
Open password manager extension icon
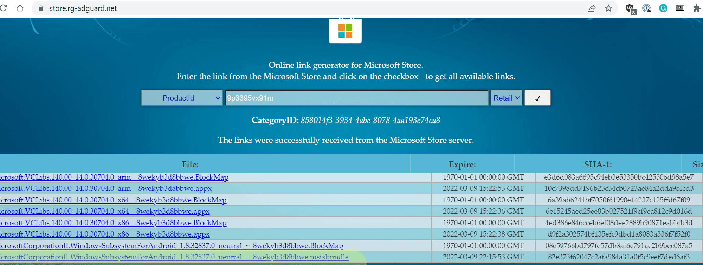[646, 8]
